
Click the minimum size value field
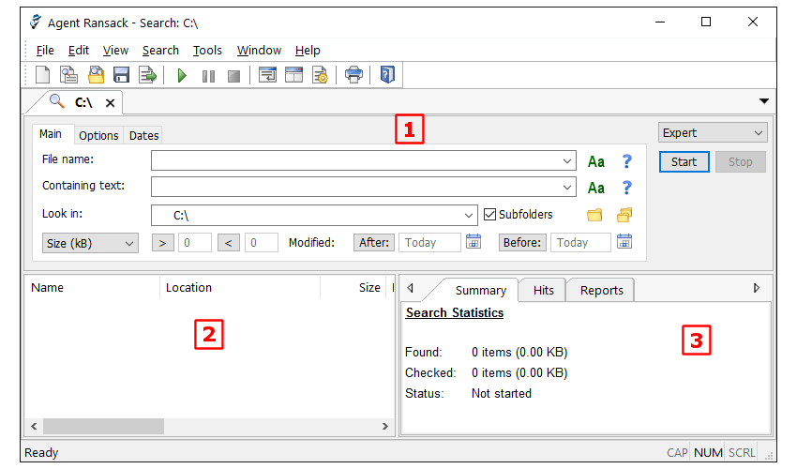pos(195,243)
